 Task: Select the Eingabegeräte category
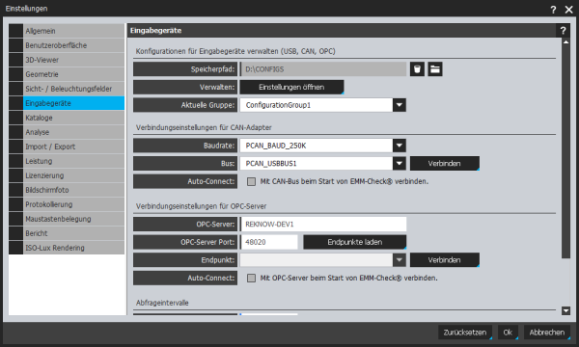click(67, 103)
